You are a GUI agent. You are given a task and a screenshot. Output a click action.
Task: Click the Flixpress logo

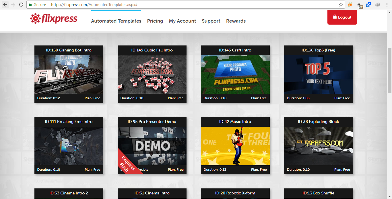[x=53, y=18]
